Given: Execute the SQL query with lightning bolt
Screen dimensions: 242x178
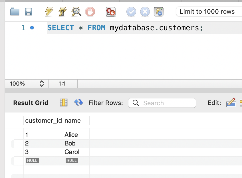Looking at the screenshot, I should pos(49,12).
